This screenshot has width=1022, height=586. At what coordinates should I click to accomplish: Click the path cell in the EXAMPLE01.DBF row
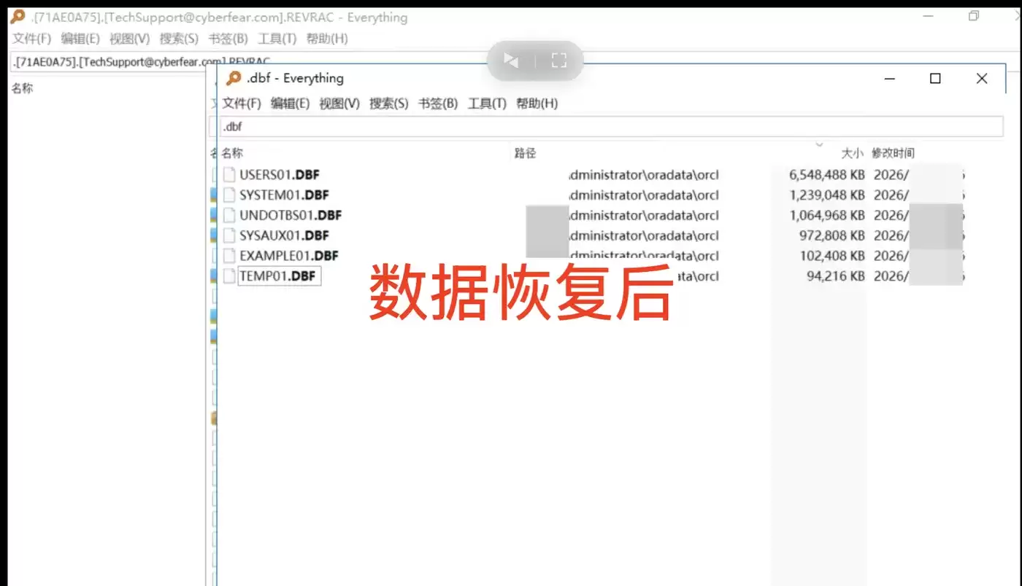645,256
